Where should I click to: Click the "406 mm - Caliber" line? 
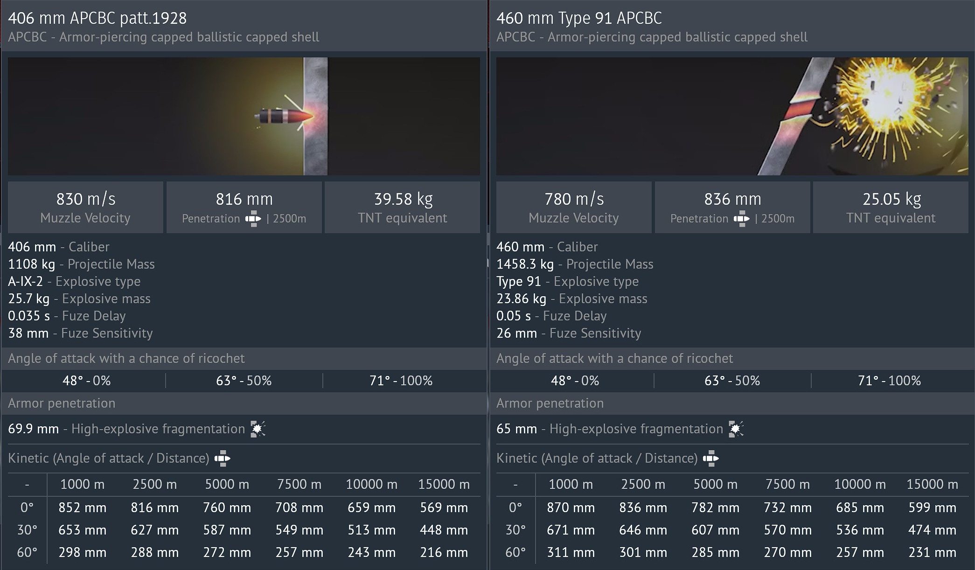click(x=59, y=247)
